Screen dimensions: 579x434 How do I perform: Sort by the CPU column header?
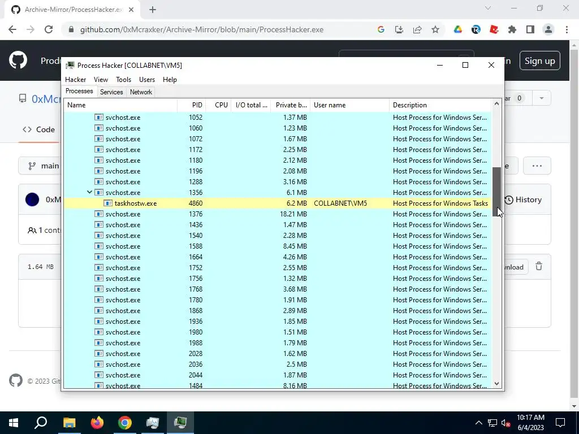point(218,105)
